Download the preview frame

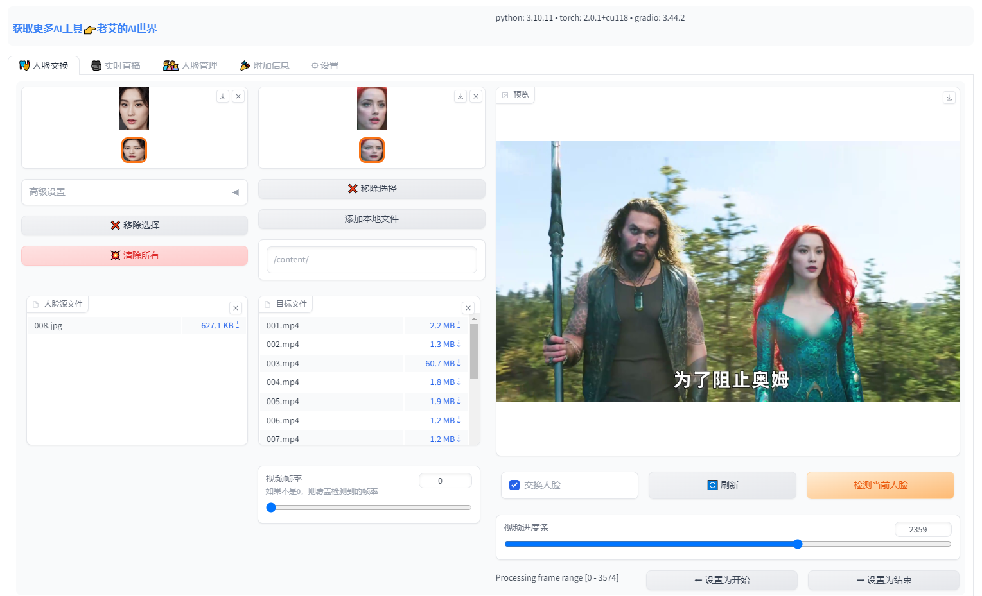[x=949, y=97]
